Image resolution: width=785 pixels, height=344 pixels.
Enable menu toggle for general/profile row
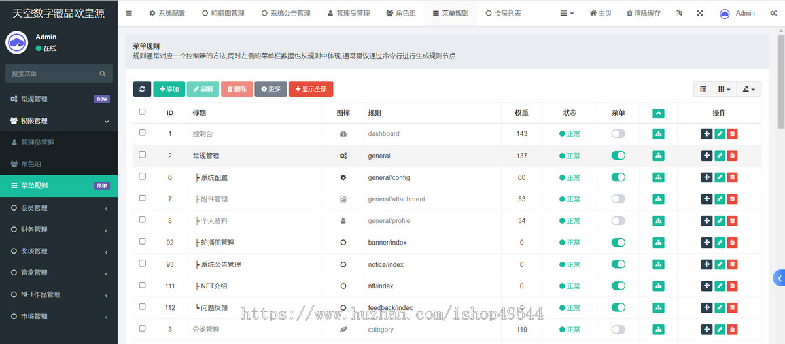tap(618, 220)
